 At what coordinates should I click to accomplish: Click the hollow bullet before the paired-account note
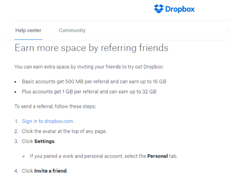coord(24,156)
